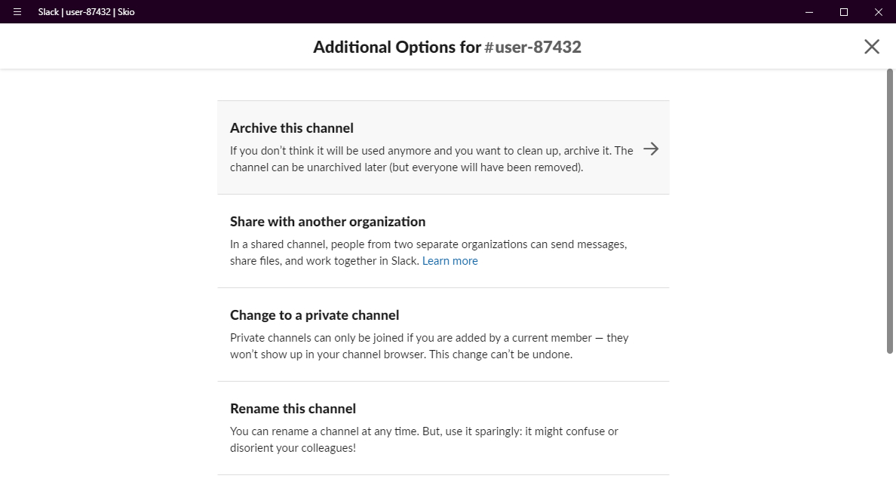The height and width of the screenshot is (488, 896).
Task: Close the Additional Options dialog
Action: point(872,47)
